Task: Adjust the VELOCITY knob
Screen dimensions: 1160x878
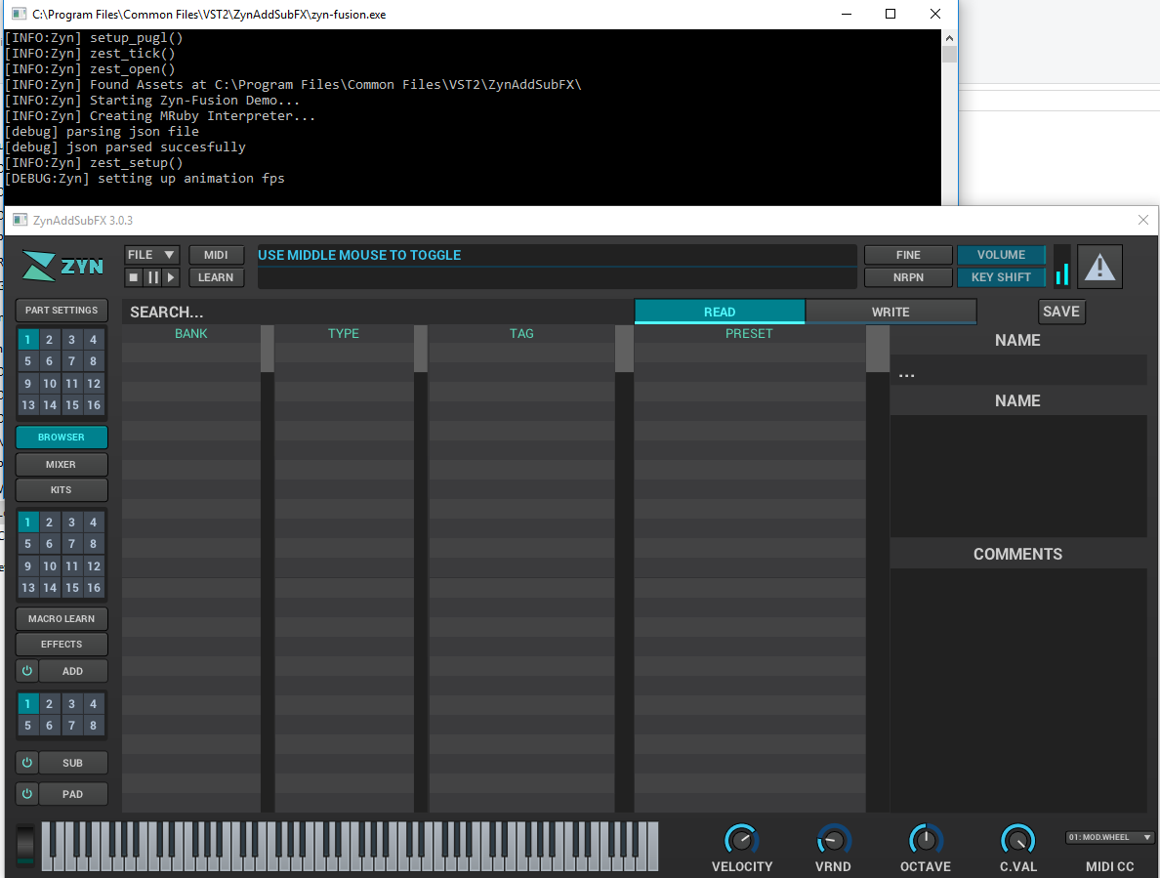Action: pyautogui.click(x=741, y=840)
